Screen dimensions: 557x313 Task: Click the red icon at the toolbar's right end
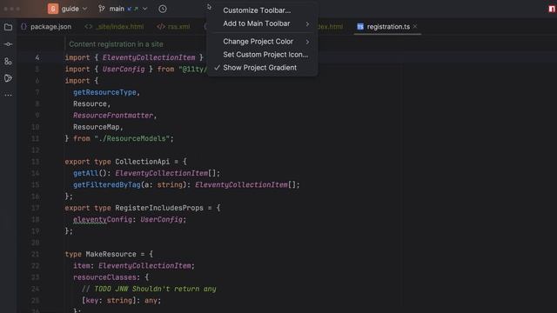pos(552,9)
